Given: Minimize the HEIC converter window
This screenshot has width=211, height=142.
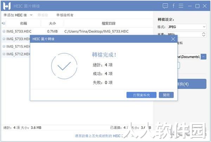Looking at the screenshot, I should tap(190, 6).
